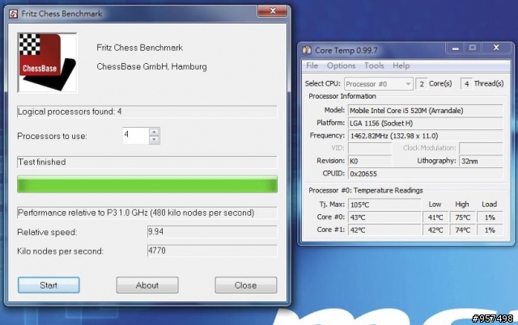Click the Core #0 load value 1%

click(490, 217)
